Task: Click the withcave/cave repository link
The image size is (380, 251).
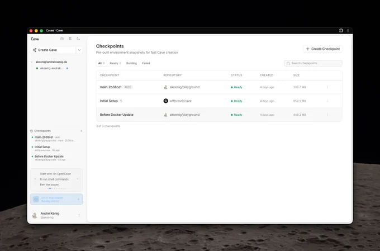Action: coord(180,101)
